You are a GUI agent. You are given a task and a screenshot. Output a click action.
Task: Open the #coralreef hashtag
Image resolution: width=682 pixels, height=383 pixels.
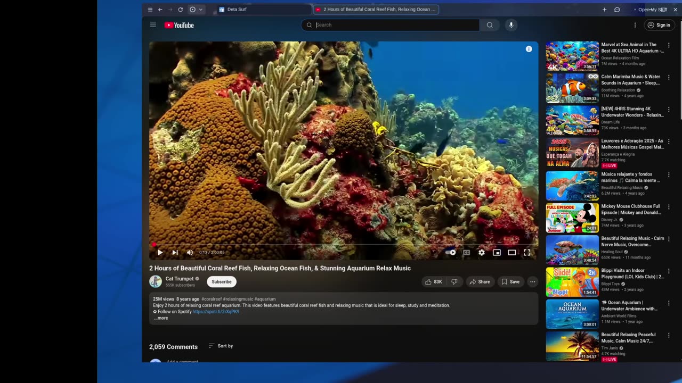click(212, 299)
